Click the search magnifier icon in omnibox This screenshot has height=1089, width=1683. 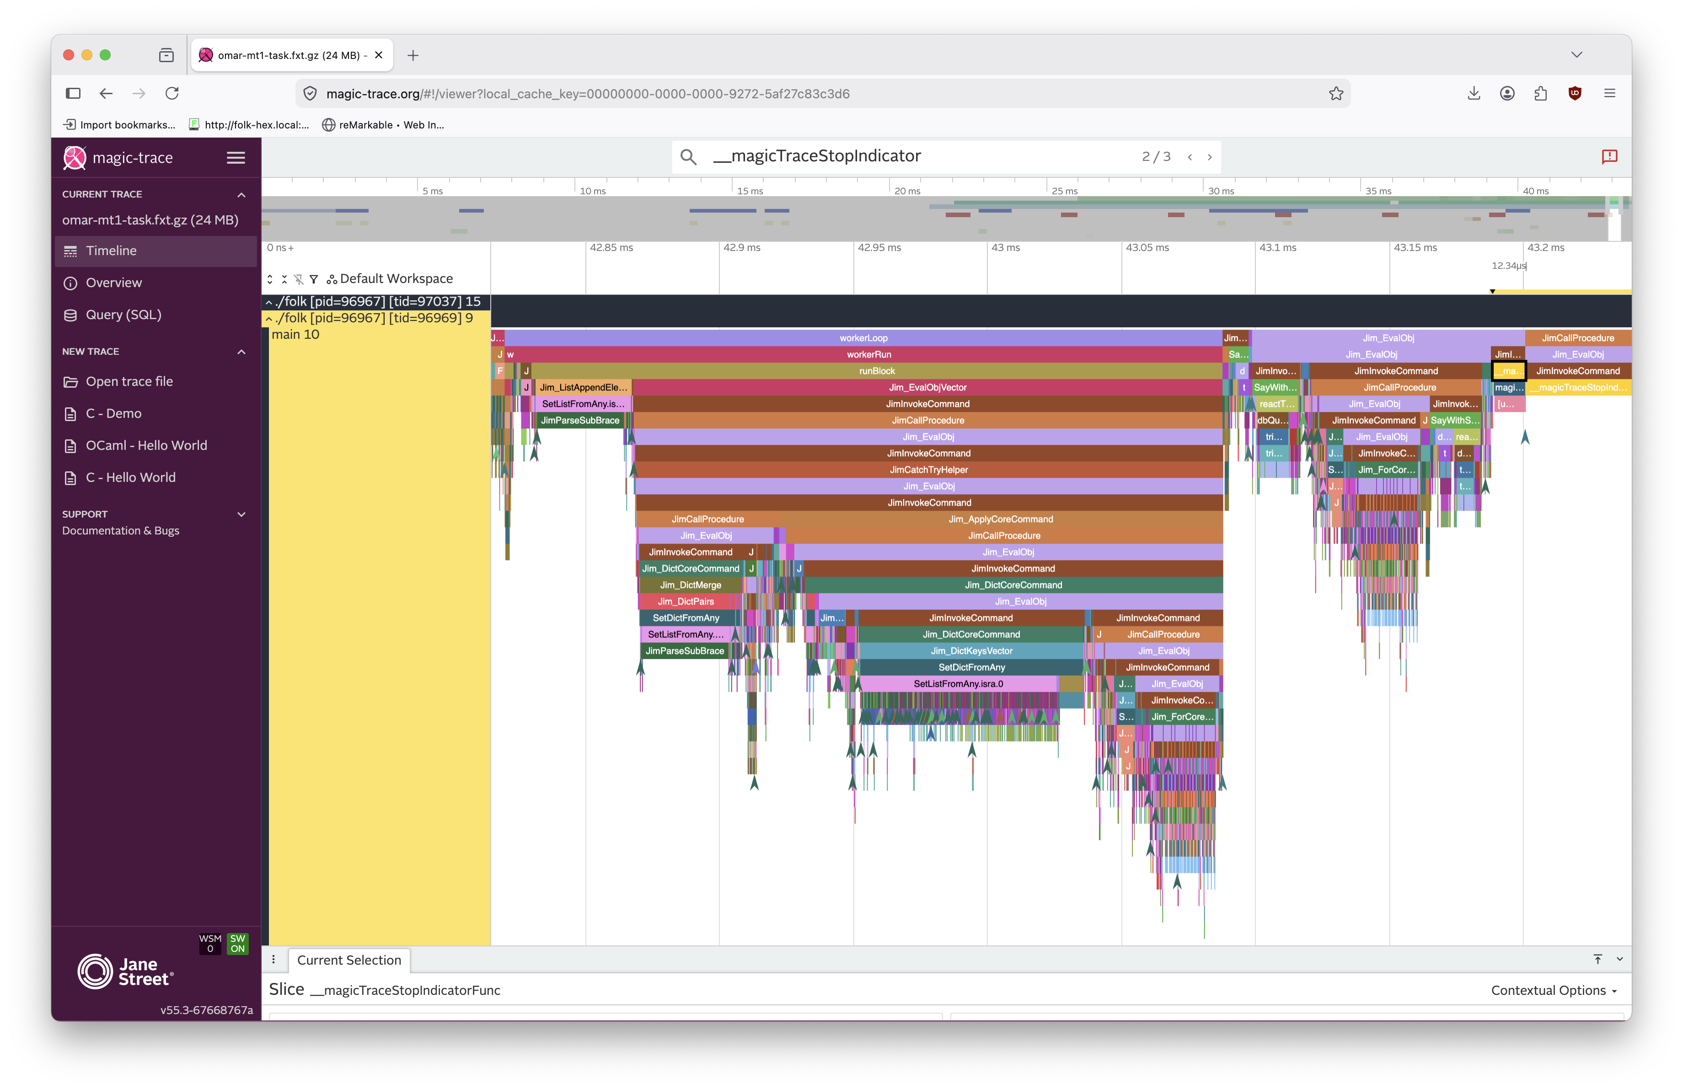688,157
